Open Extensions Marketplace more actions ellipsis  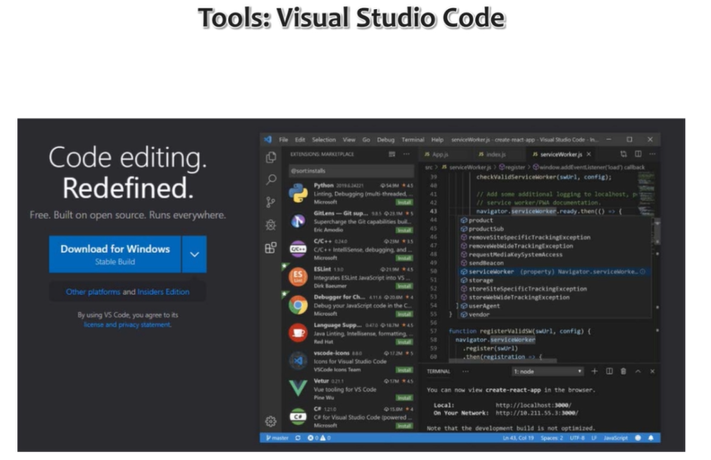(407, 154)
